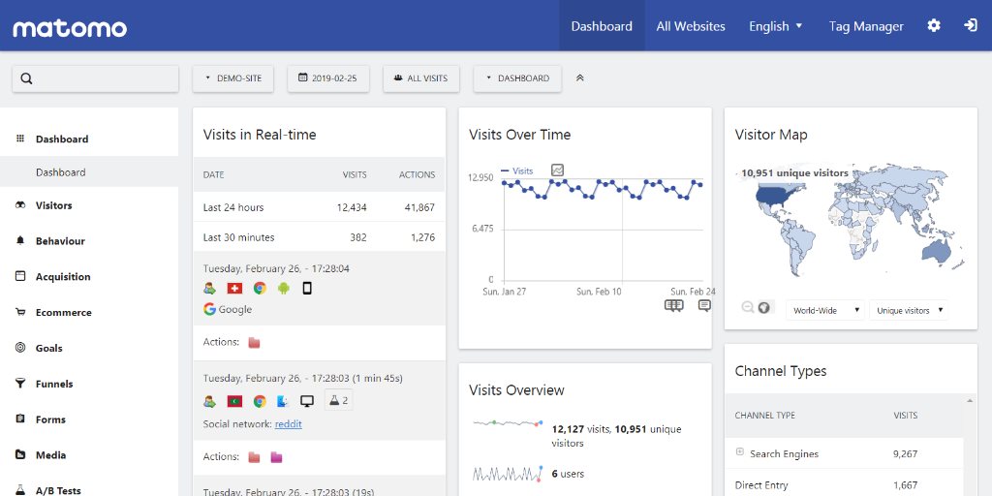This screenshot has height=496, width=992.
Task: Click the Last 30 minutes row
Action: 319,237
